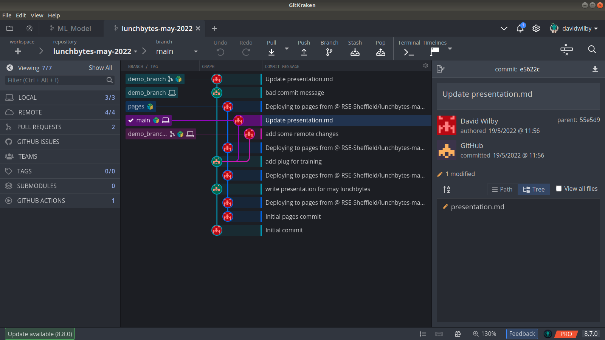The height and width of the screenshot is (340, 605).
Task: Click the graph columns settings gear
Action: click(x=425, y=66)
